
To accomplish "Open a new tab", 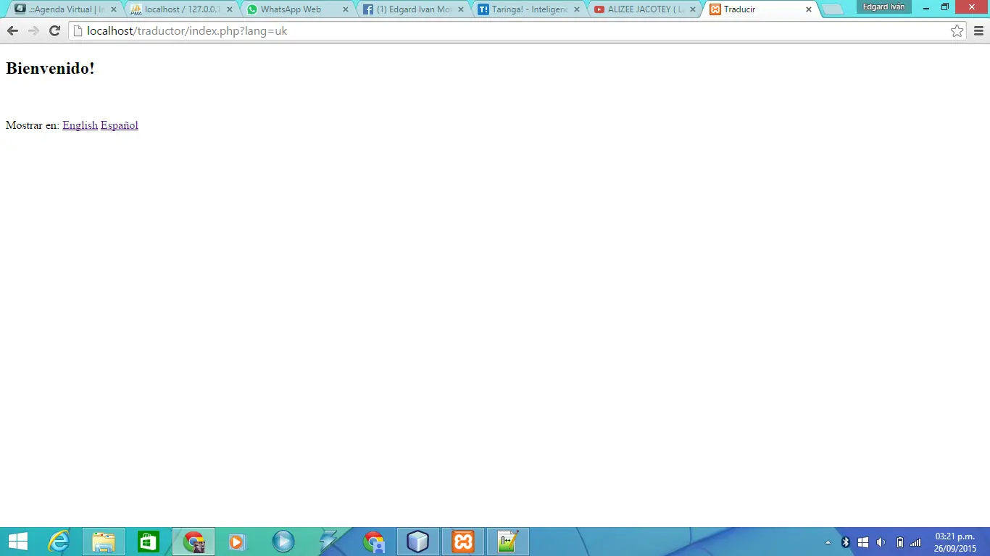I will 833,10.
